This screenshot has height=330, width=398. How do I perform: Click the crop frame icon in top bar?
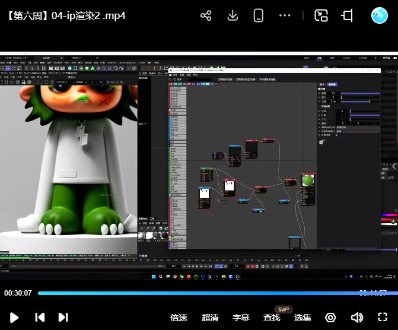click(x=348, y=16)
